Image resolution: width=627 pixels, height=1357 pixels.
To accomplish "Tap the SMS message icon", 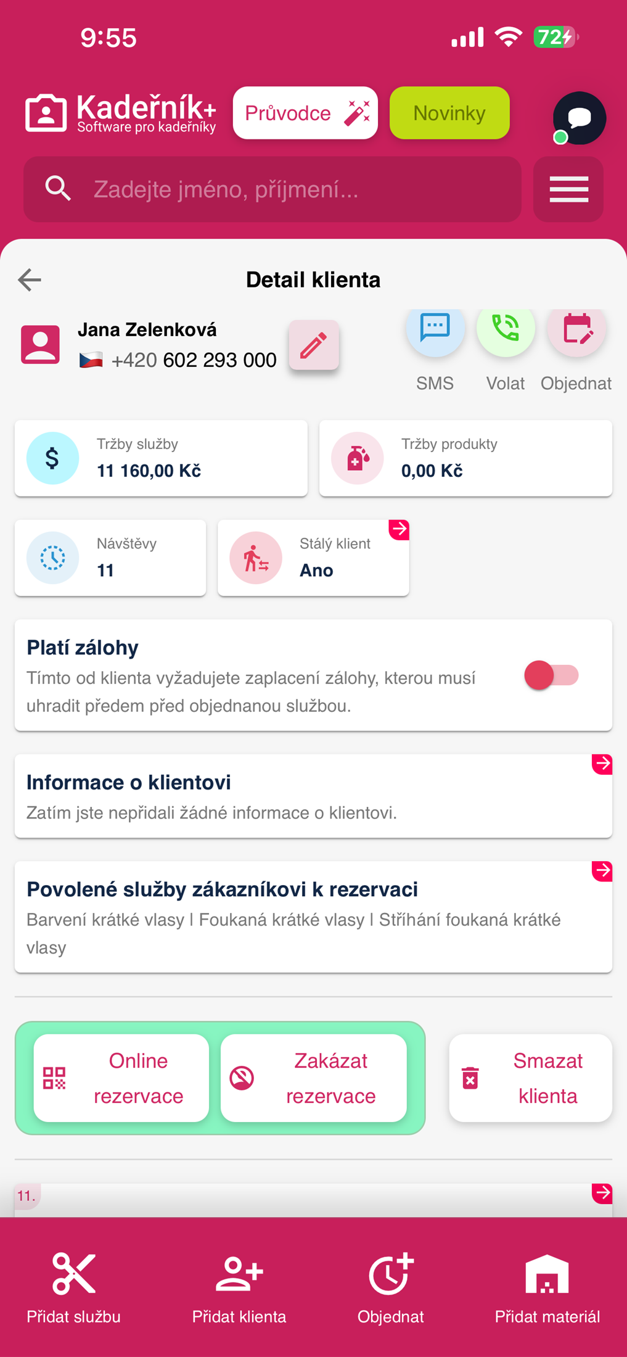I will (435, 329).
